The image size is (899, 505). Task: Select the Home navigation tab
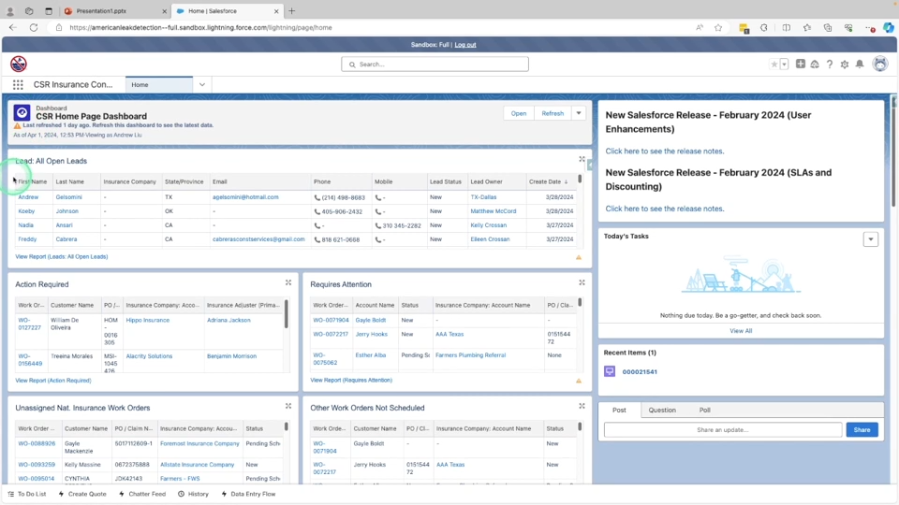coord(159,85)
